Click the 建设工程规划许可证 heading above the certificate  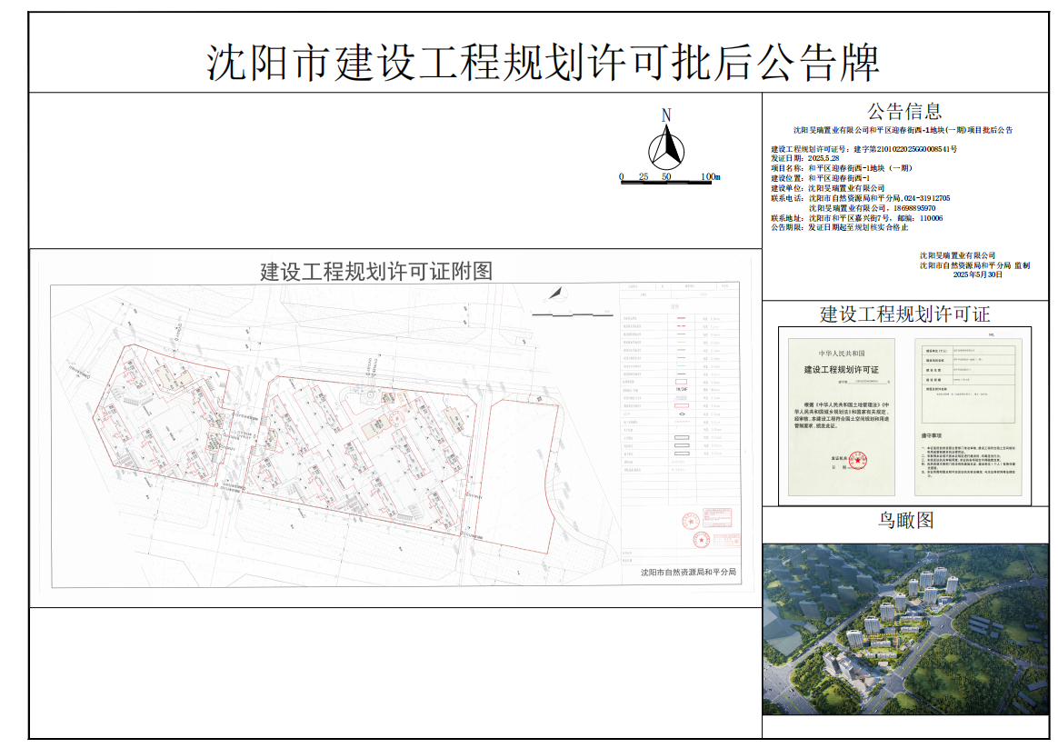(904, 314)
